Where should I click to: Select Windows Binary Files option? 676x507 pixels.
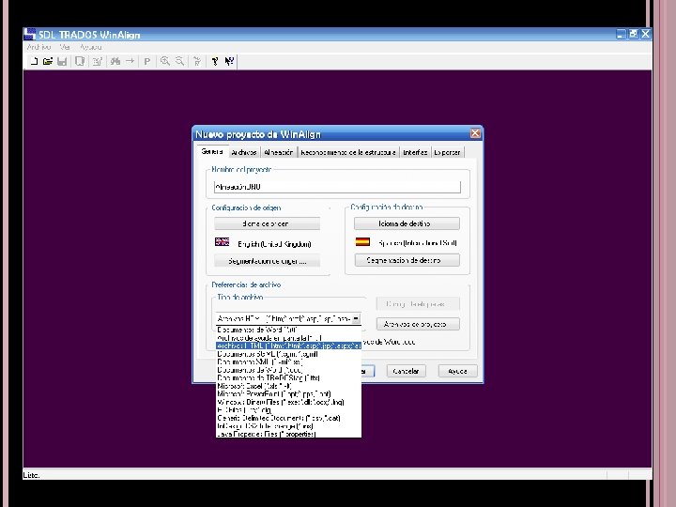coord(288,402)
